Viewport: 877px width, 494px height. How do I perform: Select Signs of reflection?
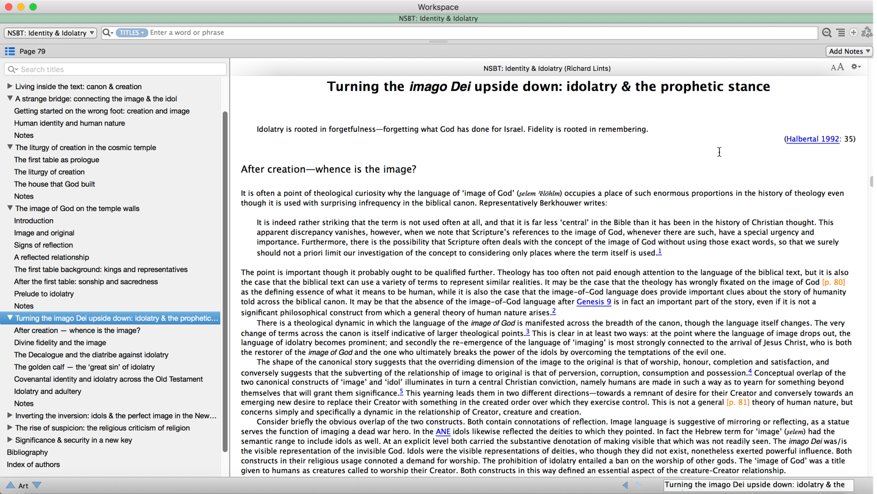point(43,245)
